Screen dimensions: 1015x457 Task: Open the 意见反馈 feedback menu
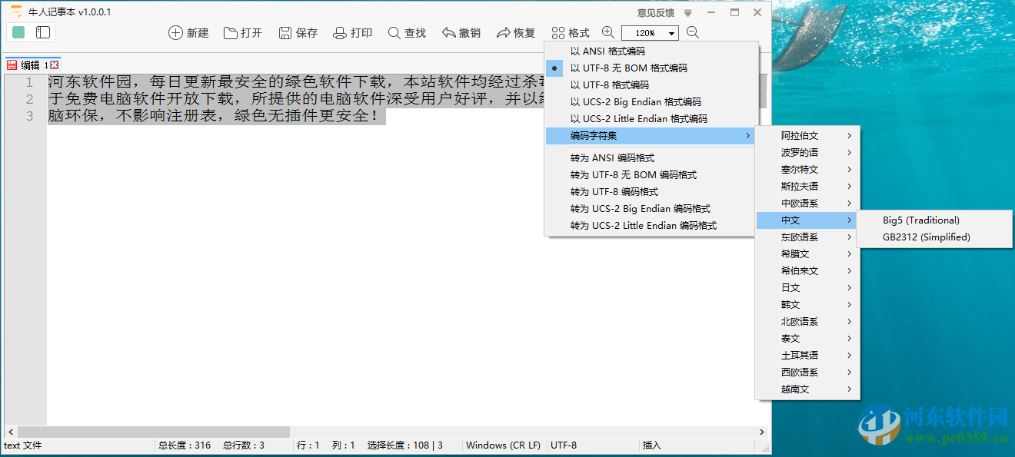coord(654,12)
